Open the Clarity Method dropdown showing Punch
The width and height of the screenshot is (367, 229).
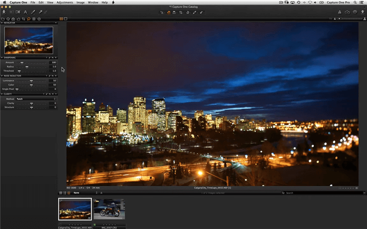point(36,99)
